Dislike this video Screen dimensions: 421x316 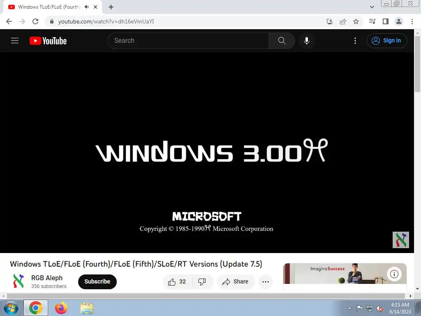pyautogui.click(x=202, y=281)
